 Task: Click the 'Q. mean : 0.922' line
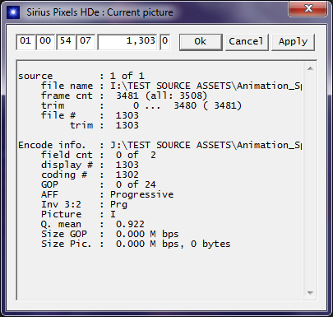pos(93,224)
